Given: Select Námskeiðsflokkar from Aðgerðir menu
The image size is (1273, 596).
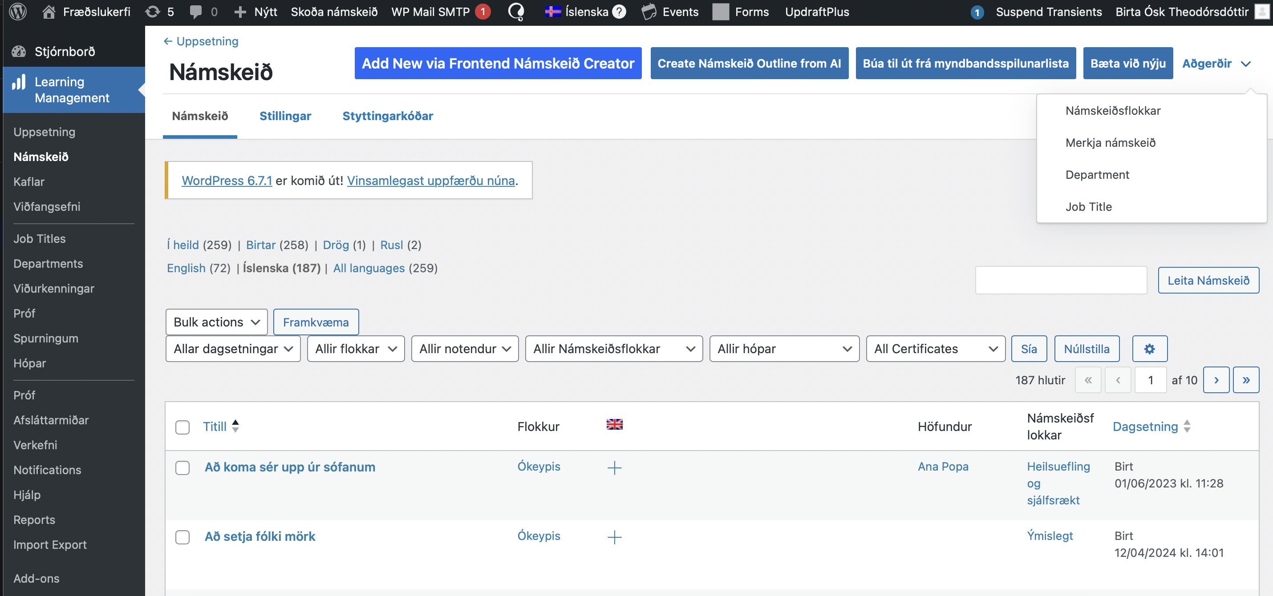Looking at the screenshot, I should pyautogui.click(x=1113, y=111).
